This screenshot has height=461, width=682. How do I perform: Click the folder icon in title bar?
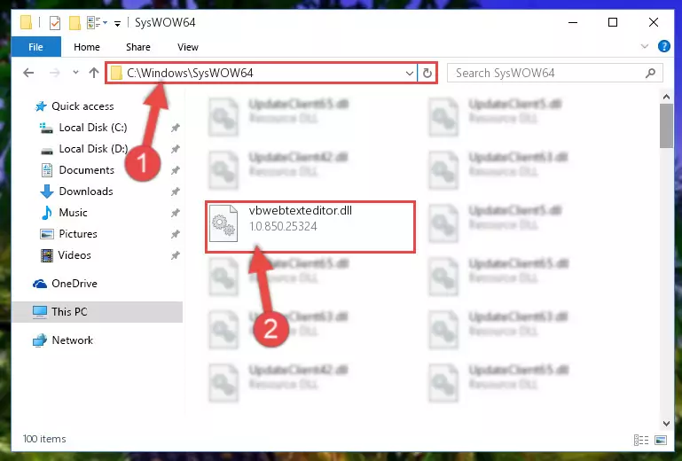coord(26,22)
